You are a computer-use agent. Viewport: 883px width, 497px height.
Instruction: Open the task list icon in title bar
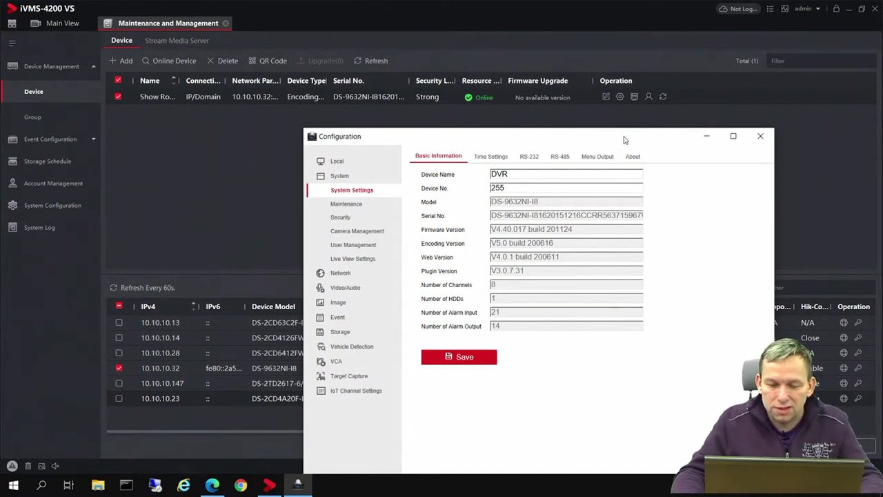click(x=771, y=9)
